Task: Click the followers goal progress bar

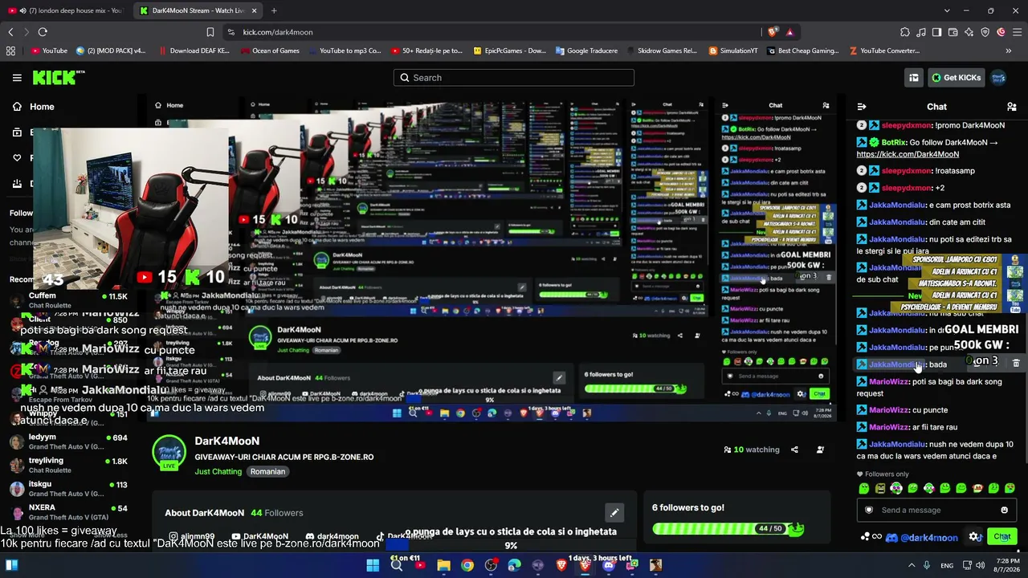Action: click(728, 528)
